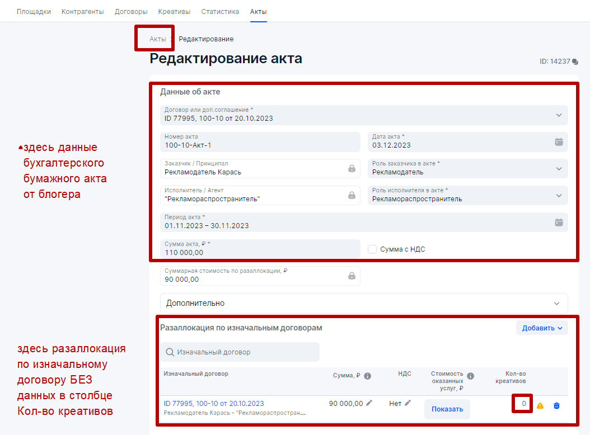
Task: Open calendar icon for Период акта
Action: (x=558, y=222)
